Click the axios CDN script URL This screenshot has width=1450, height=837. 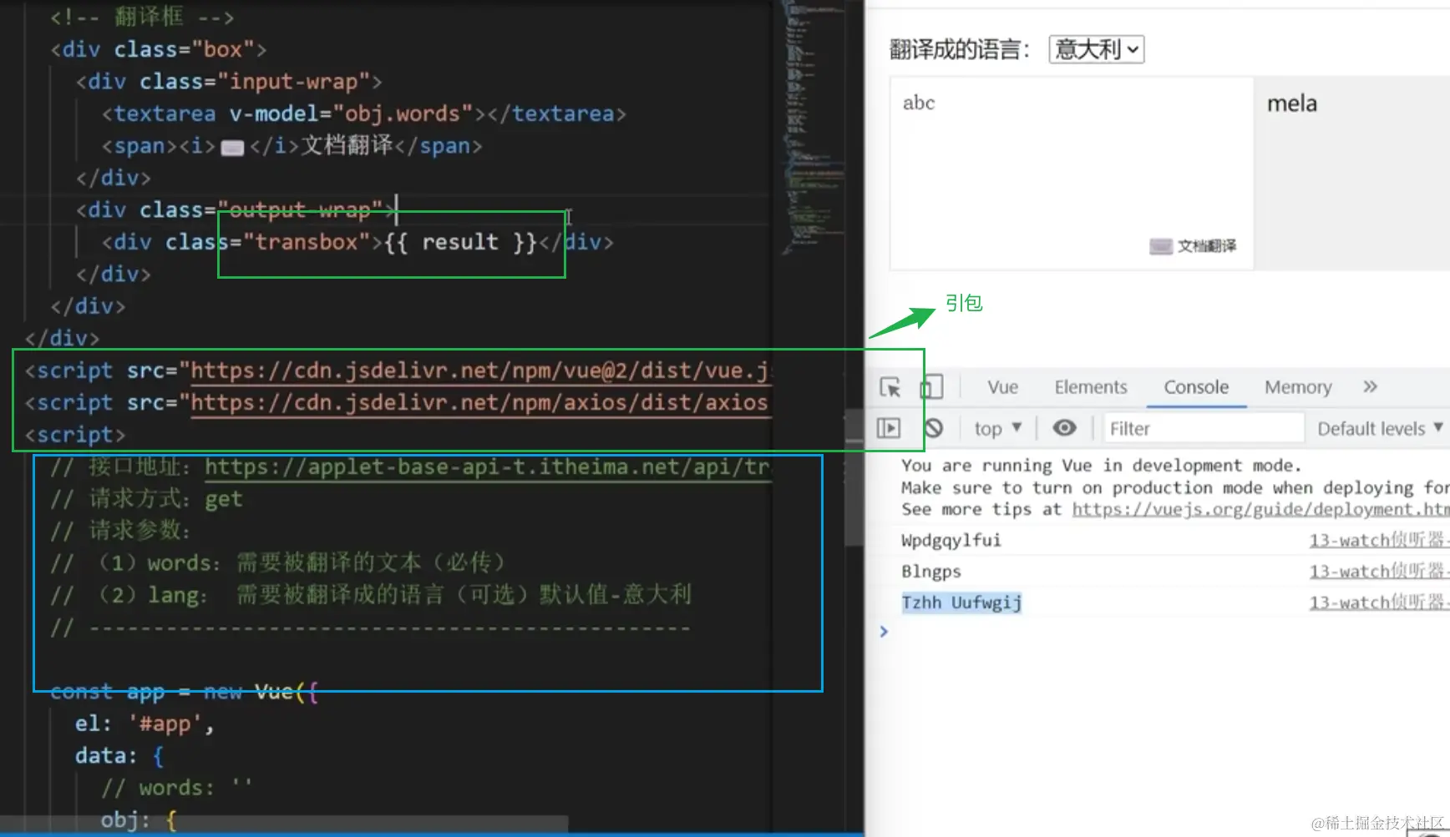[479, 402]
